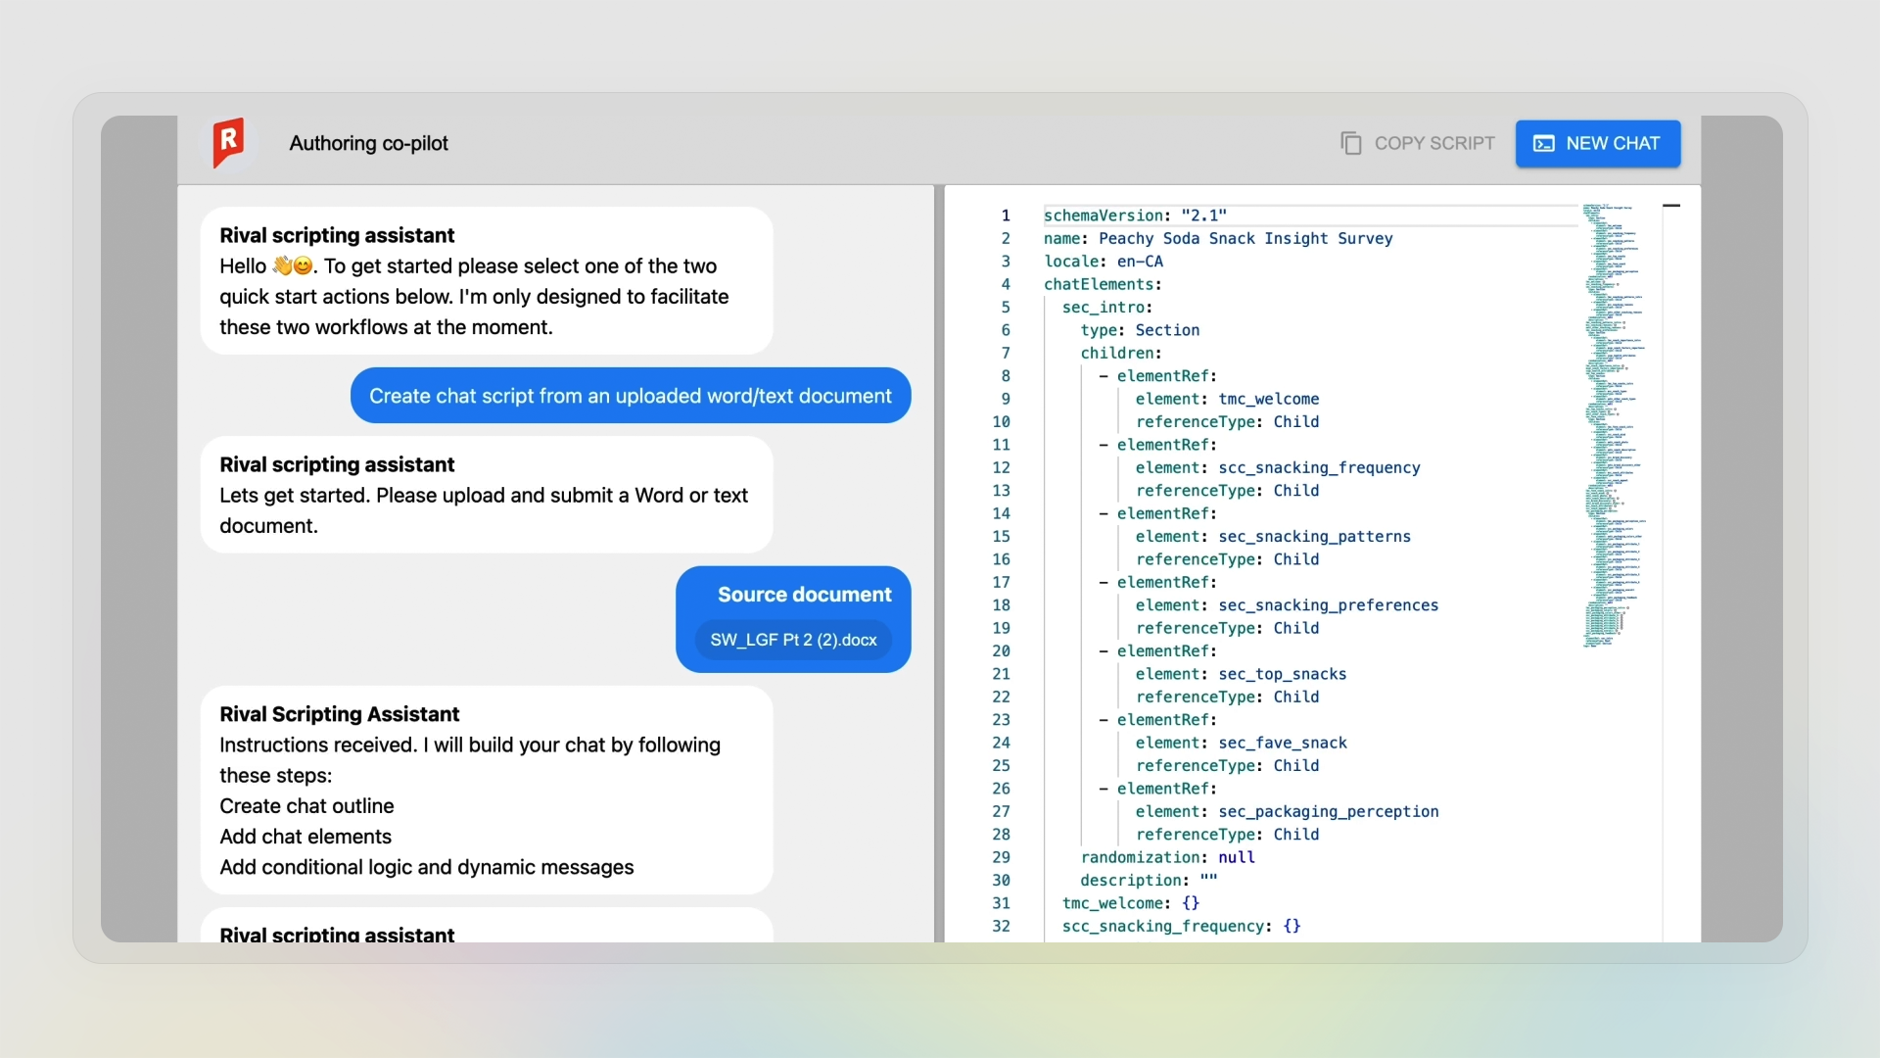Click 'element: sec_snacking_patterns' line
Image resolution: width=1880 pixels, height=1058 pixels.
click(x=1273, y=537)
